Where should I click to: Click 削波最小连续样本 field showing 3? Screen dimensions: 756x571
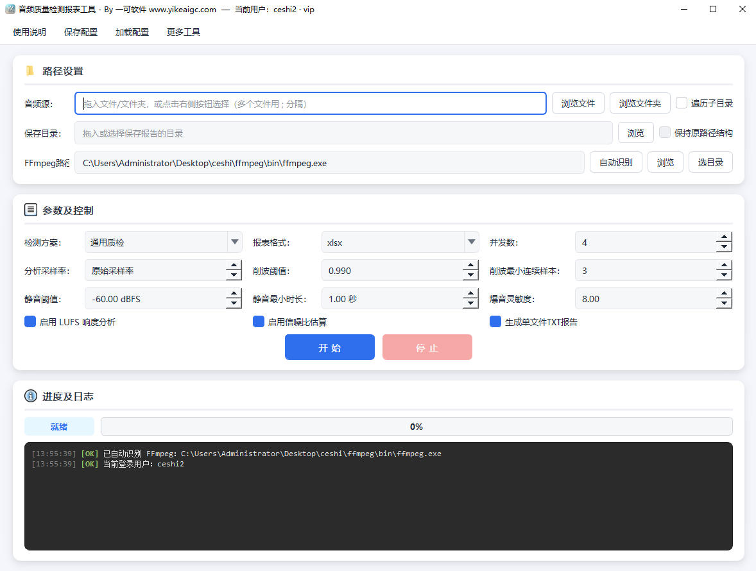(x=646, y=271)
